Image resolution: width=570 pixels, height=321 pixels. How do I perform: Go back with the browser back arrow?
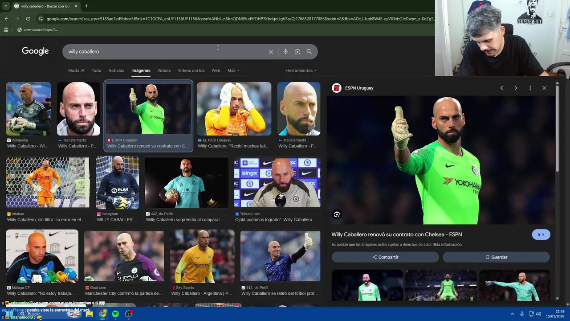coord(6,19)
